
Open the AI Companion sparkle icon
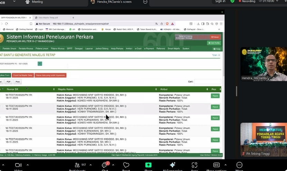172,165
